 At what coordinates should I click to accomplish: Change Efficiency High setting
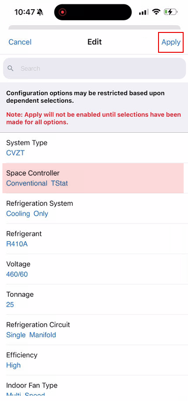[94, 360]
